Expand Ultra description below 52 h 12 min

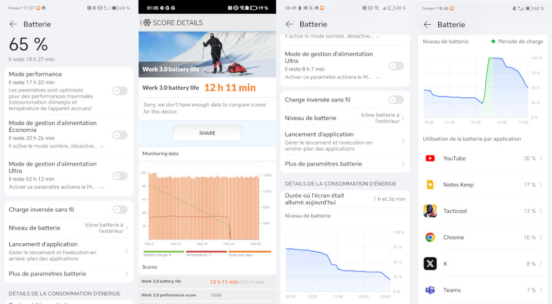coord(102,187)
